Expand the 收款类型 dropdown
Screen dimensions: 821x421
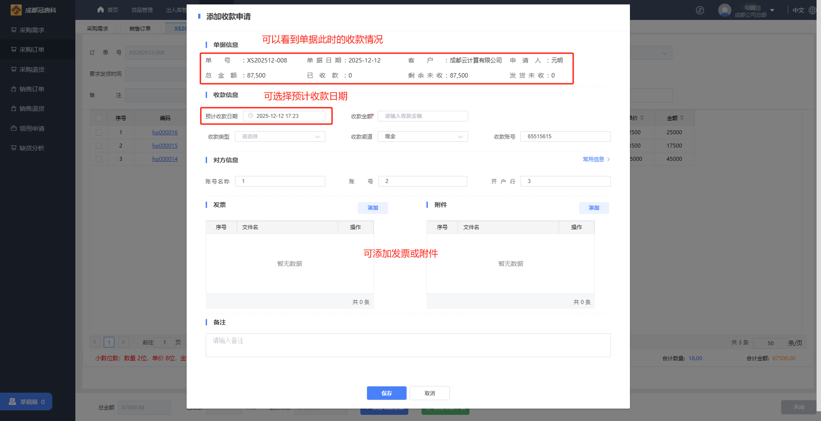(280, 136)
